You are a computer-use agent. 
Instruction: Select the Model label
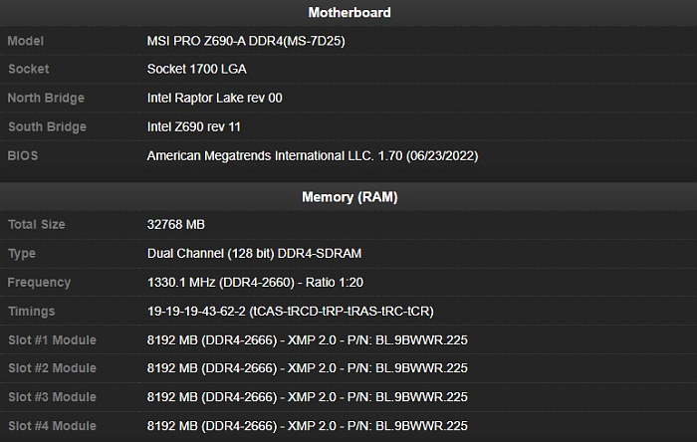coord(25,41)
